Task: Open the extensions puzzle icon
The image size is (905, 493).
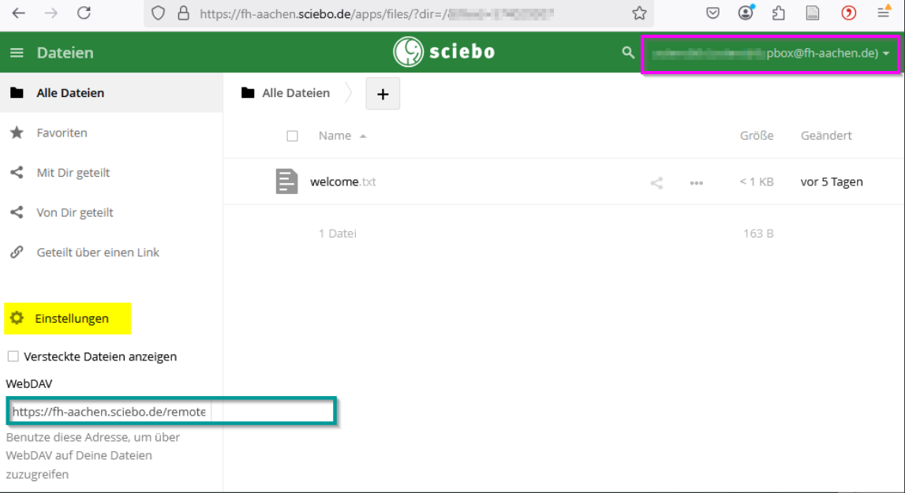Action: (779, 13)
